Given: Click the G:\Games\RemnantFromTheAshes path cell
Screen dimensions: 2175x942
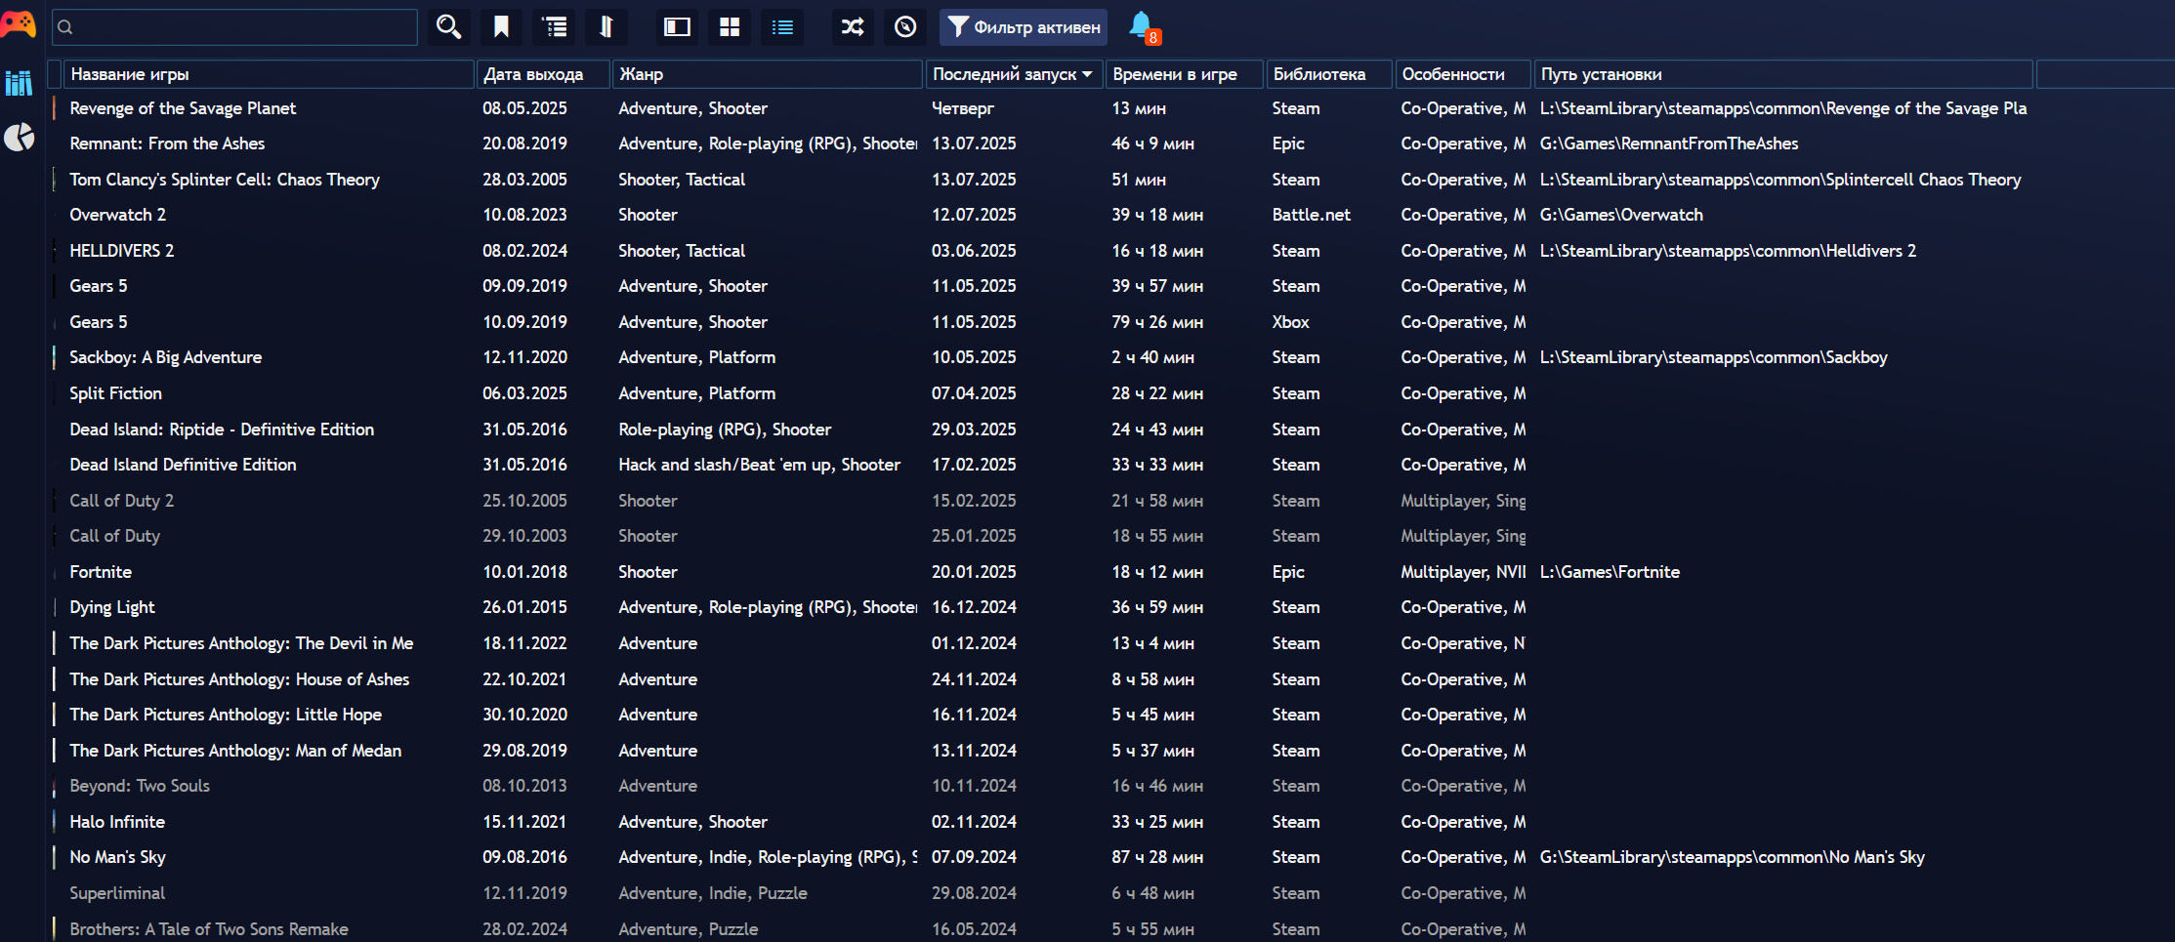Looking at the screenshot, I should tap(1669, 143).
